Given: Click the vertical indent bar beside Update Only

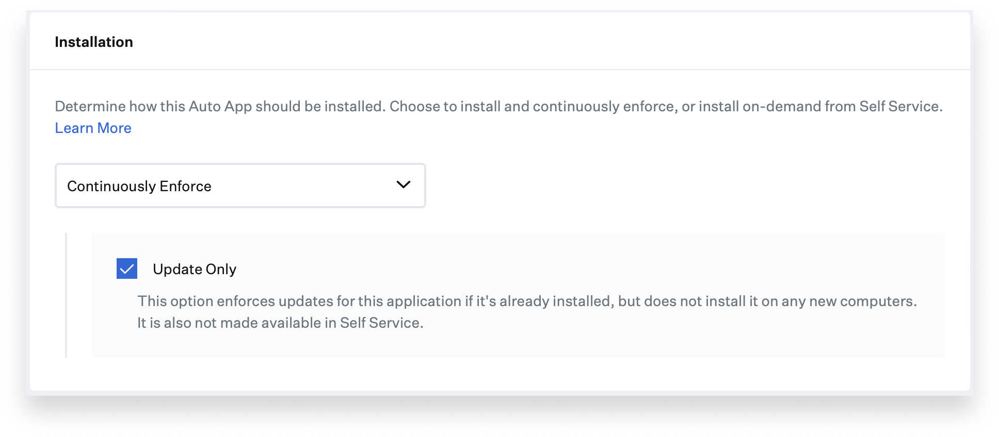Looking at the screenshot, I should 66,295.
